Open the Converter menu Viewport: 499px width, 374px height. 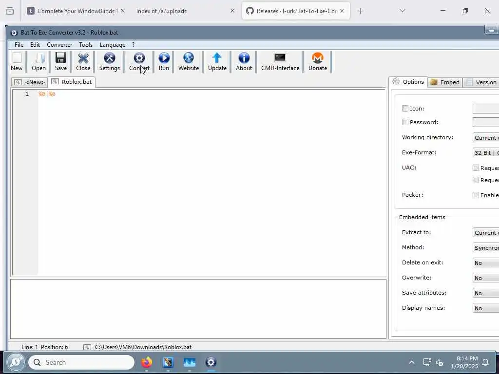click(x=59, y=45)
